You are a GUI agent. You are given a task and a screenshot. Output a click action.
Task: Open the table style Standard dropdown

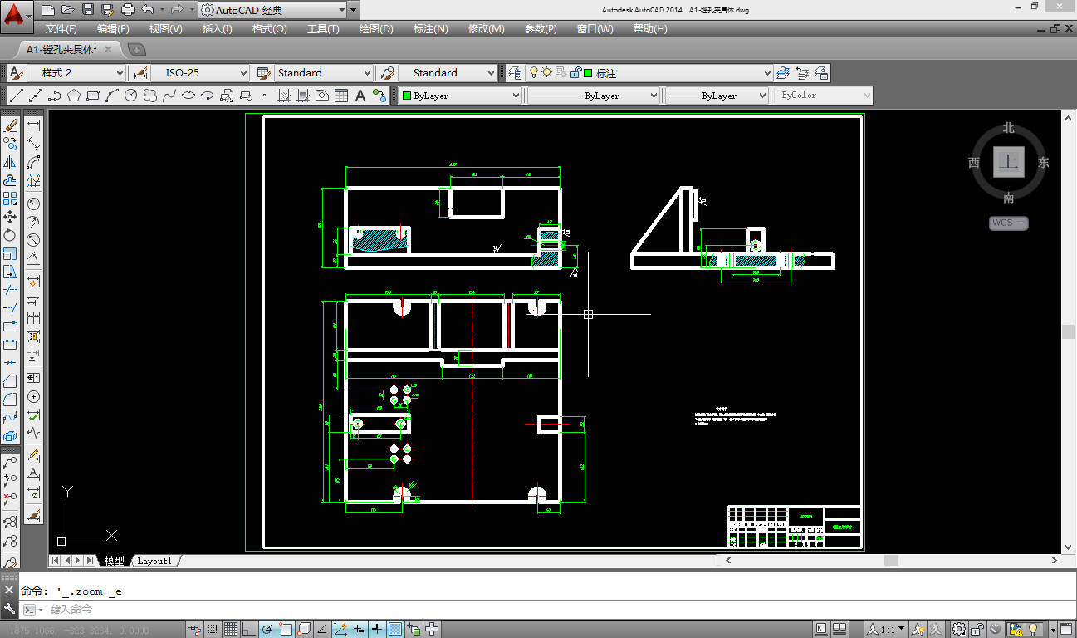coord(324,73)
